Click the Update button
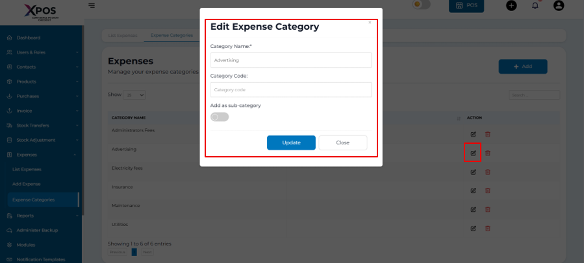This screenshot has height=263, width=584. [291, 143]
